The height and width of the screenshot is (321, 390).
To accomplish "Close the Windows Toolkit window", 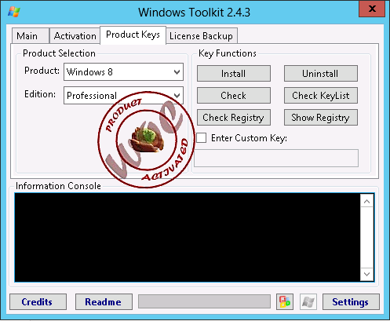I will coord(372,9).
